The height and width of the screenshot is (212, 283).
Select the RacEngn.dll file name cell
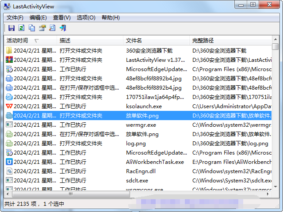(141, 171)
